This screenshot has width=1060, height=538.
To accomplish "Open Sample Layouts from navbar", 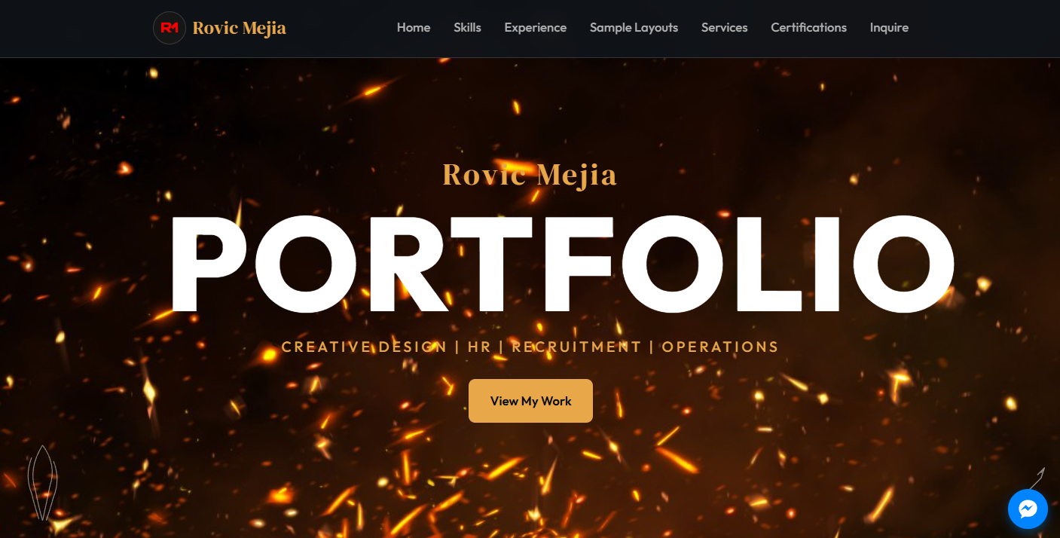I will (634, 28).
